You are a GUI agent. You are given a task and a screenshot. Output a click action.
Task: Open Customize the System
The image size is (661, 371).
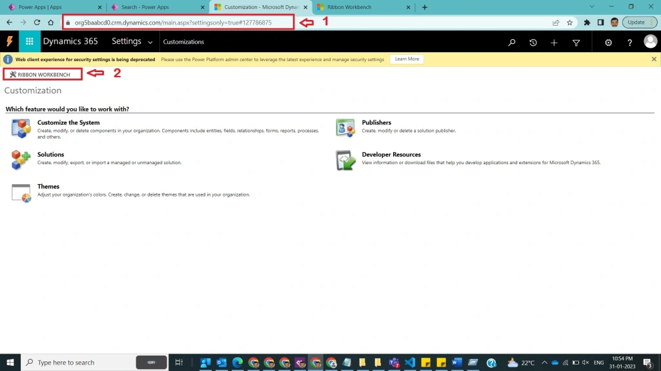[x=68, y=122]
